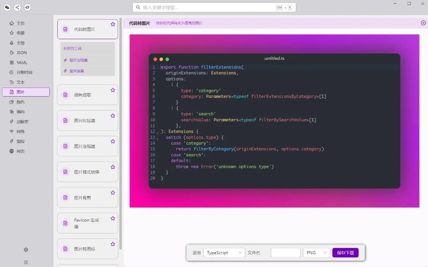The width and height of the screenshot is (428, 267).
Task: Click the red dot in code window
Action: coord(155,59)
